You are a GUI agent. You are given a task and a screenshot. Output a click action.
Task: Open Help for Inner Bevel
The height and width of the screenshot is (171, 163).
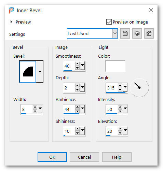117,157
